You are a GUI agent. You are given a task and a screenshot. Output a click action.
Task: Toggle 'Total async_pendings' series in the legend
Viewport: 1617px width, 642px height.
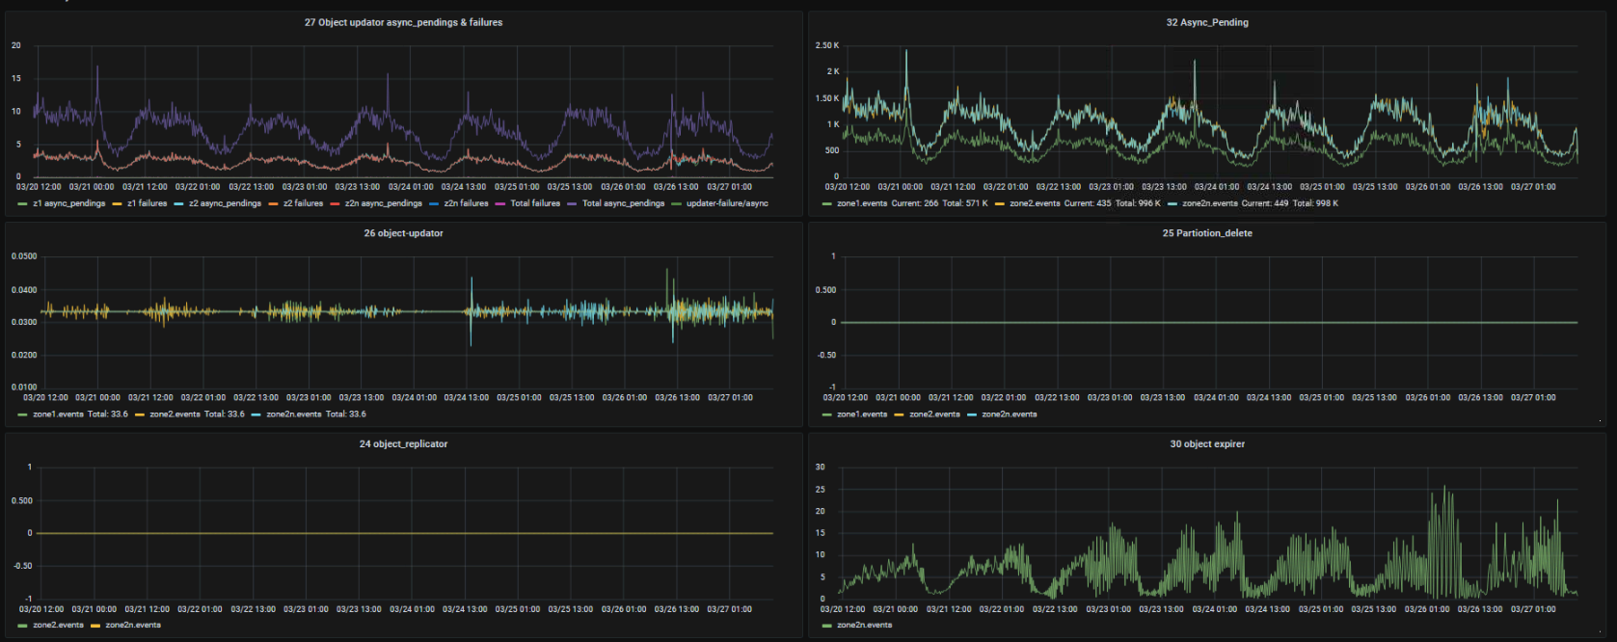coord(623,203)
